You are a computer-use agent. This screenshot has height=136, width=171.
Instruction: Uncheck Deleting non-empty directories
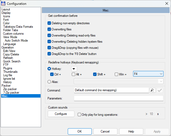(x=49, y=23)
